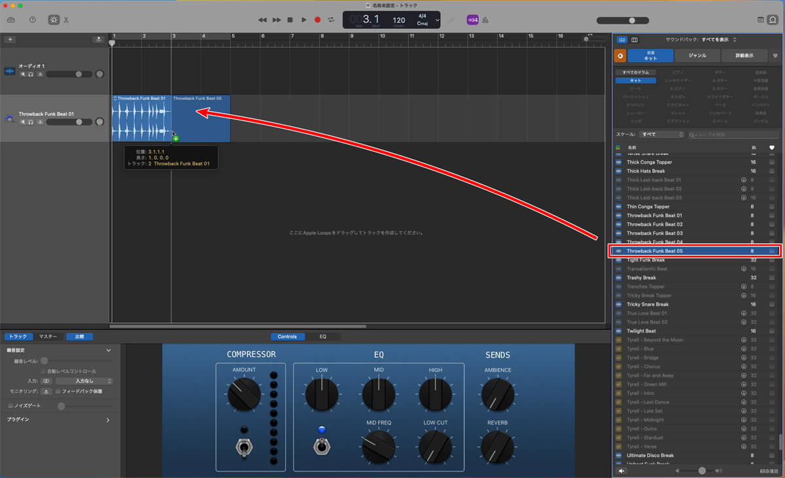This screenshot has height=478, width=785.
Task: Expand the プラグイン section
Action: coord(109,420)
